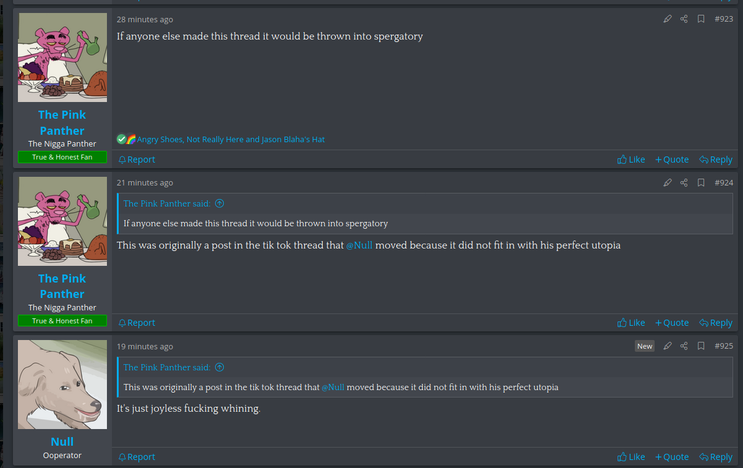This screenshot has width=743, height=468.
Task: Click Null's dog avatar image
Action: (62, 385)
